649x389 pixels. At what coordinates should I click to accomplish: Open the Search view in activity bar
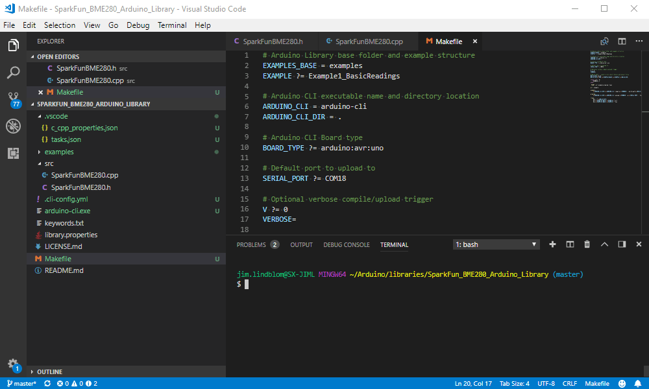tap(13, 73)
